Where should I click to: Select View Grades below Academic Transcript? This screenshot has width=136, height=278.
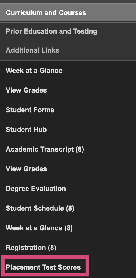coord(26,169)
